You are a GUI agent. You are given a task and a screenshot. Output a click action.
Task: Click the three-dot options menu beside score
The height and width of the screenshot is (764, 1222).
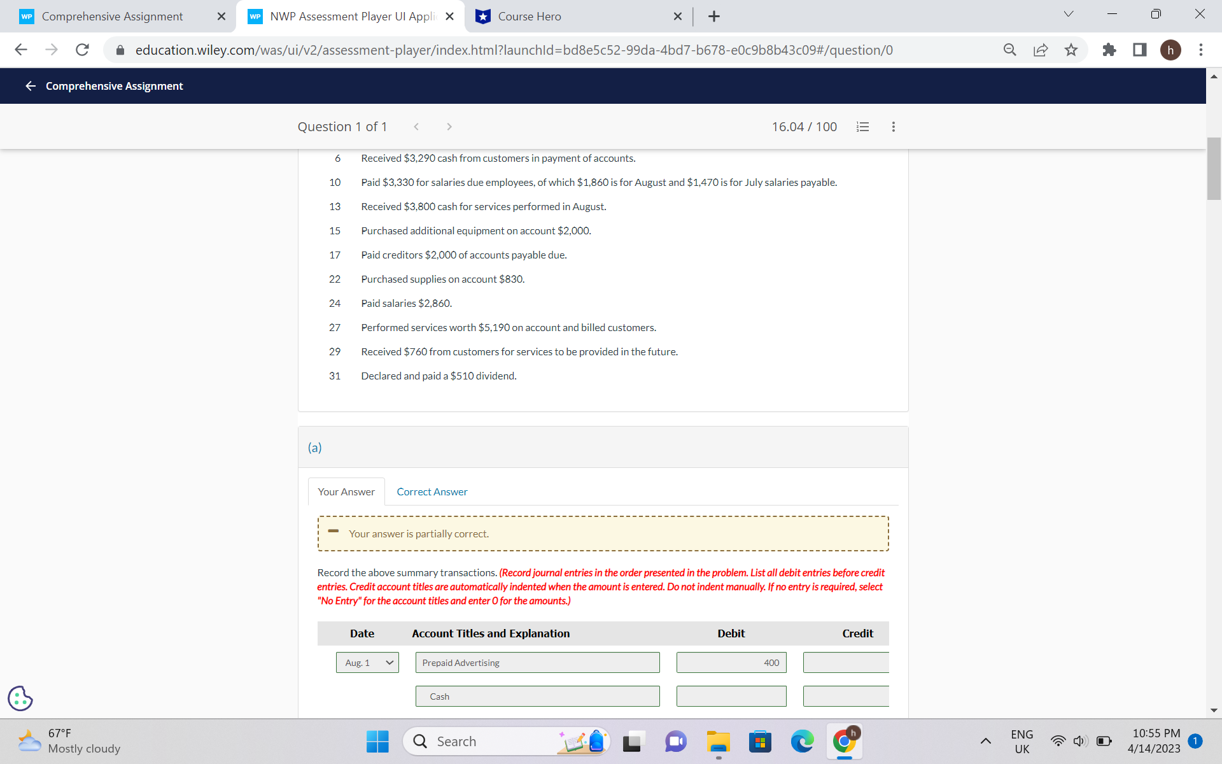click(x=893, y=127)
